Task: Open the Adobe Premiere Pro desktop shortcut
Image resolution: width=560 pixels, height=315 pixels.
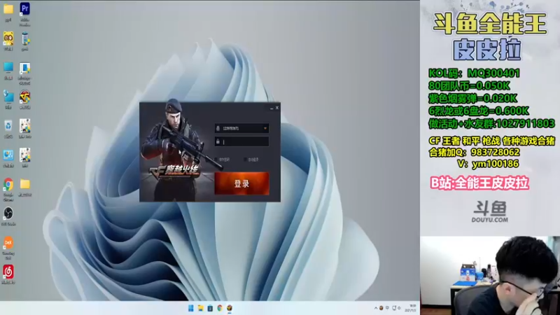Action: pyautogui.click(x=24, y=9)
